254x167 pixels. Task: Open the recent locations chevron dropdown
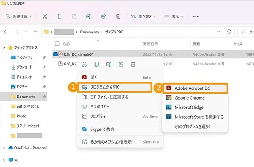(26, 32)
